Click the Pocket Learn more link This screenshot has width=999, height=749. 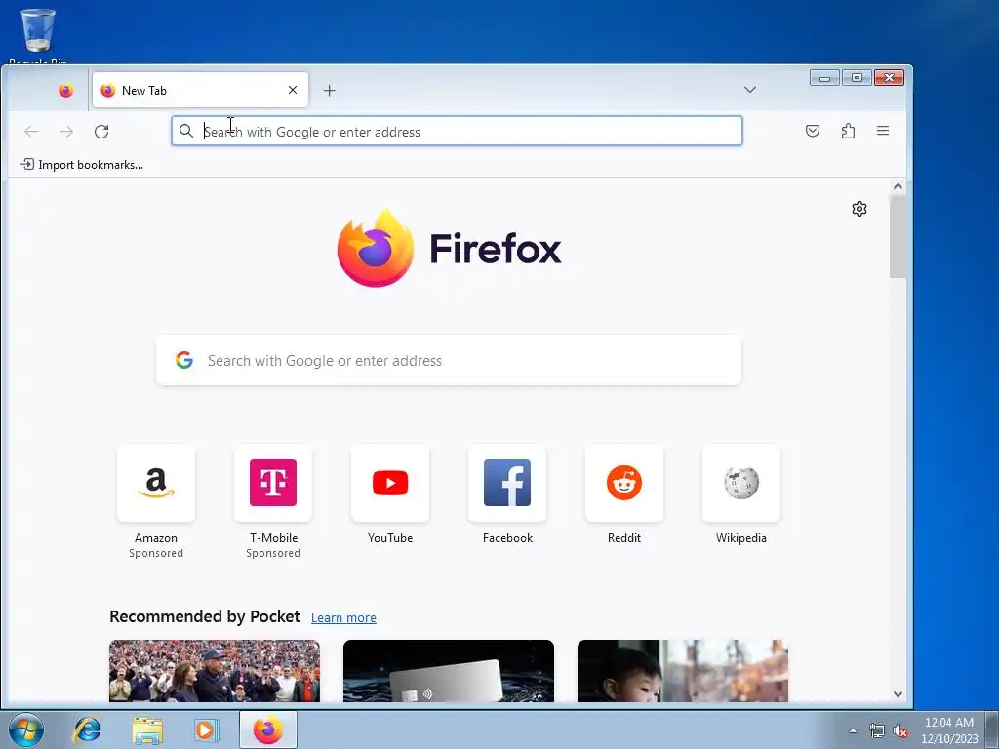click(343, 617)
